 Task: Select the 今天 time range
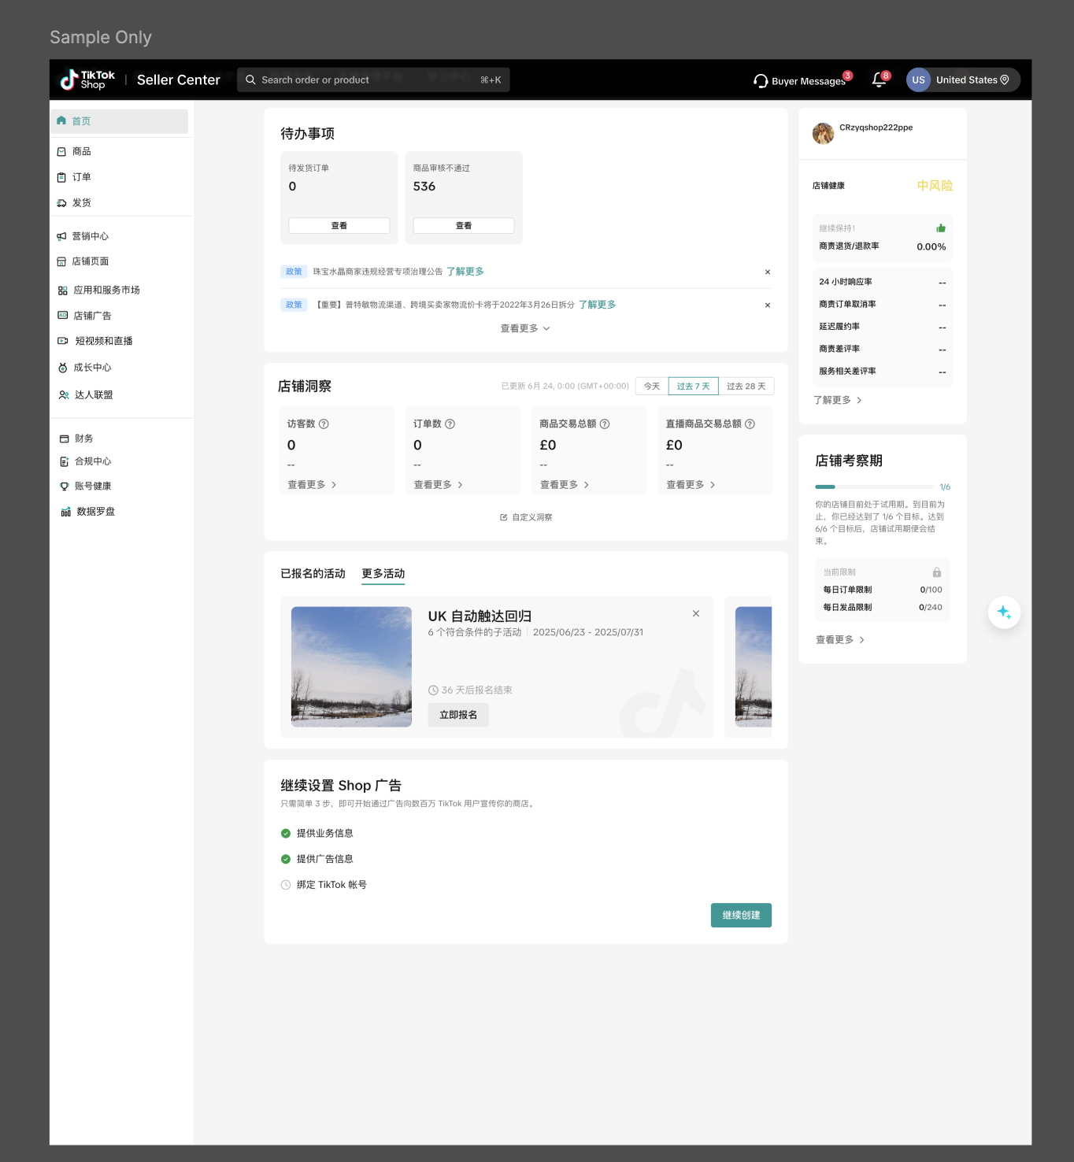pos(652,387)
